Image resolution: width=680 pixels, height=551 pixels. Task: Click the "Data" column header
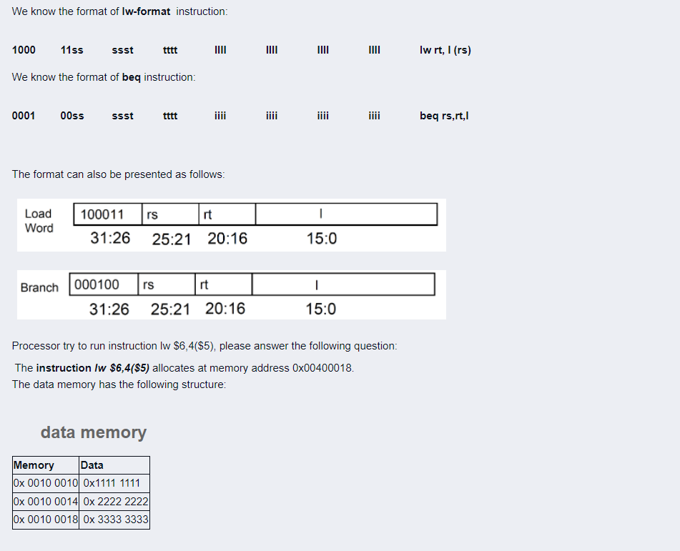pos(92,465)
